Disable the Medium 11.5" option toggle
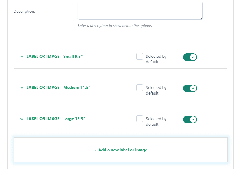240x172 pixels. (190, 88)
